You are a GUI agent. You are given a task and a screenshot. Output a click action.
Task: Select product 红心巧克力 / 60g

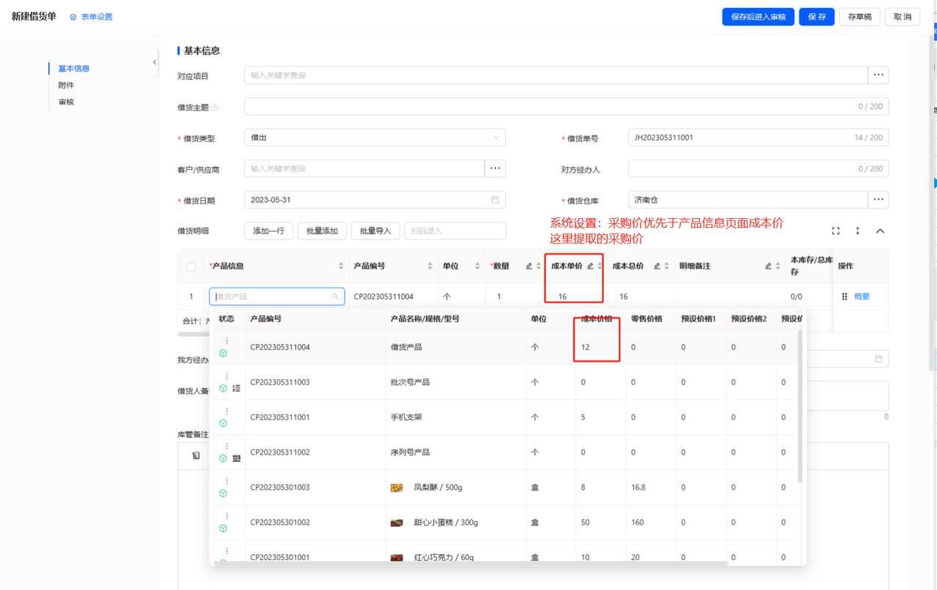point(444,557)
